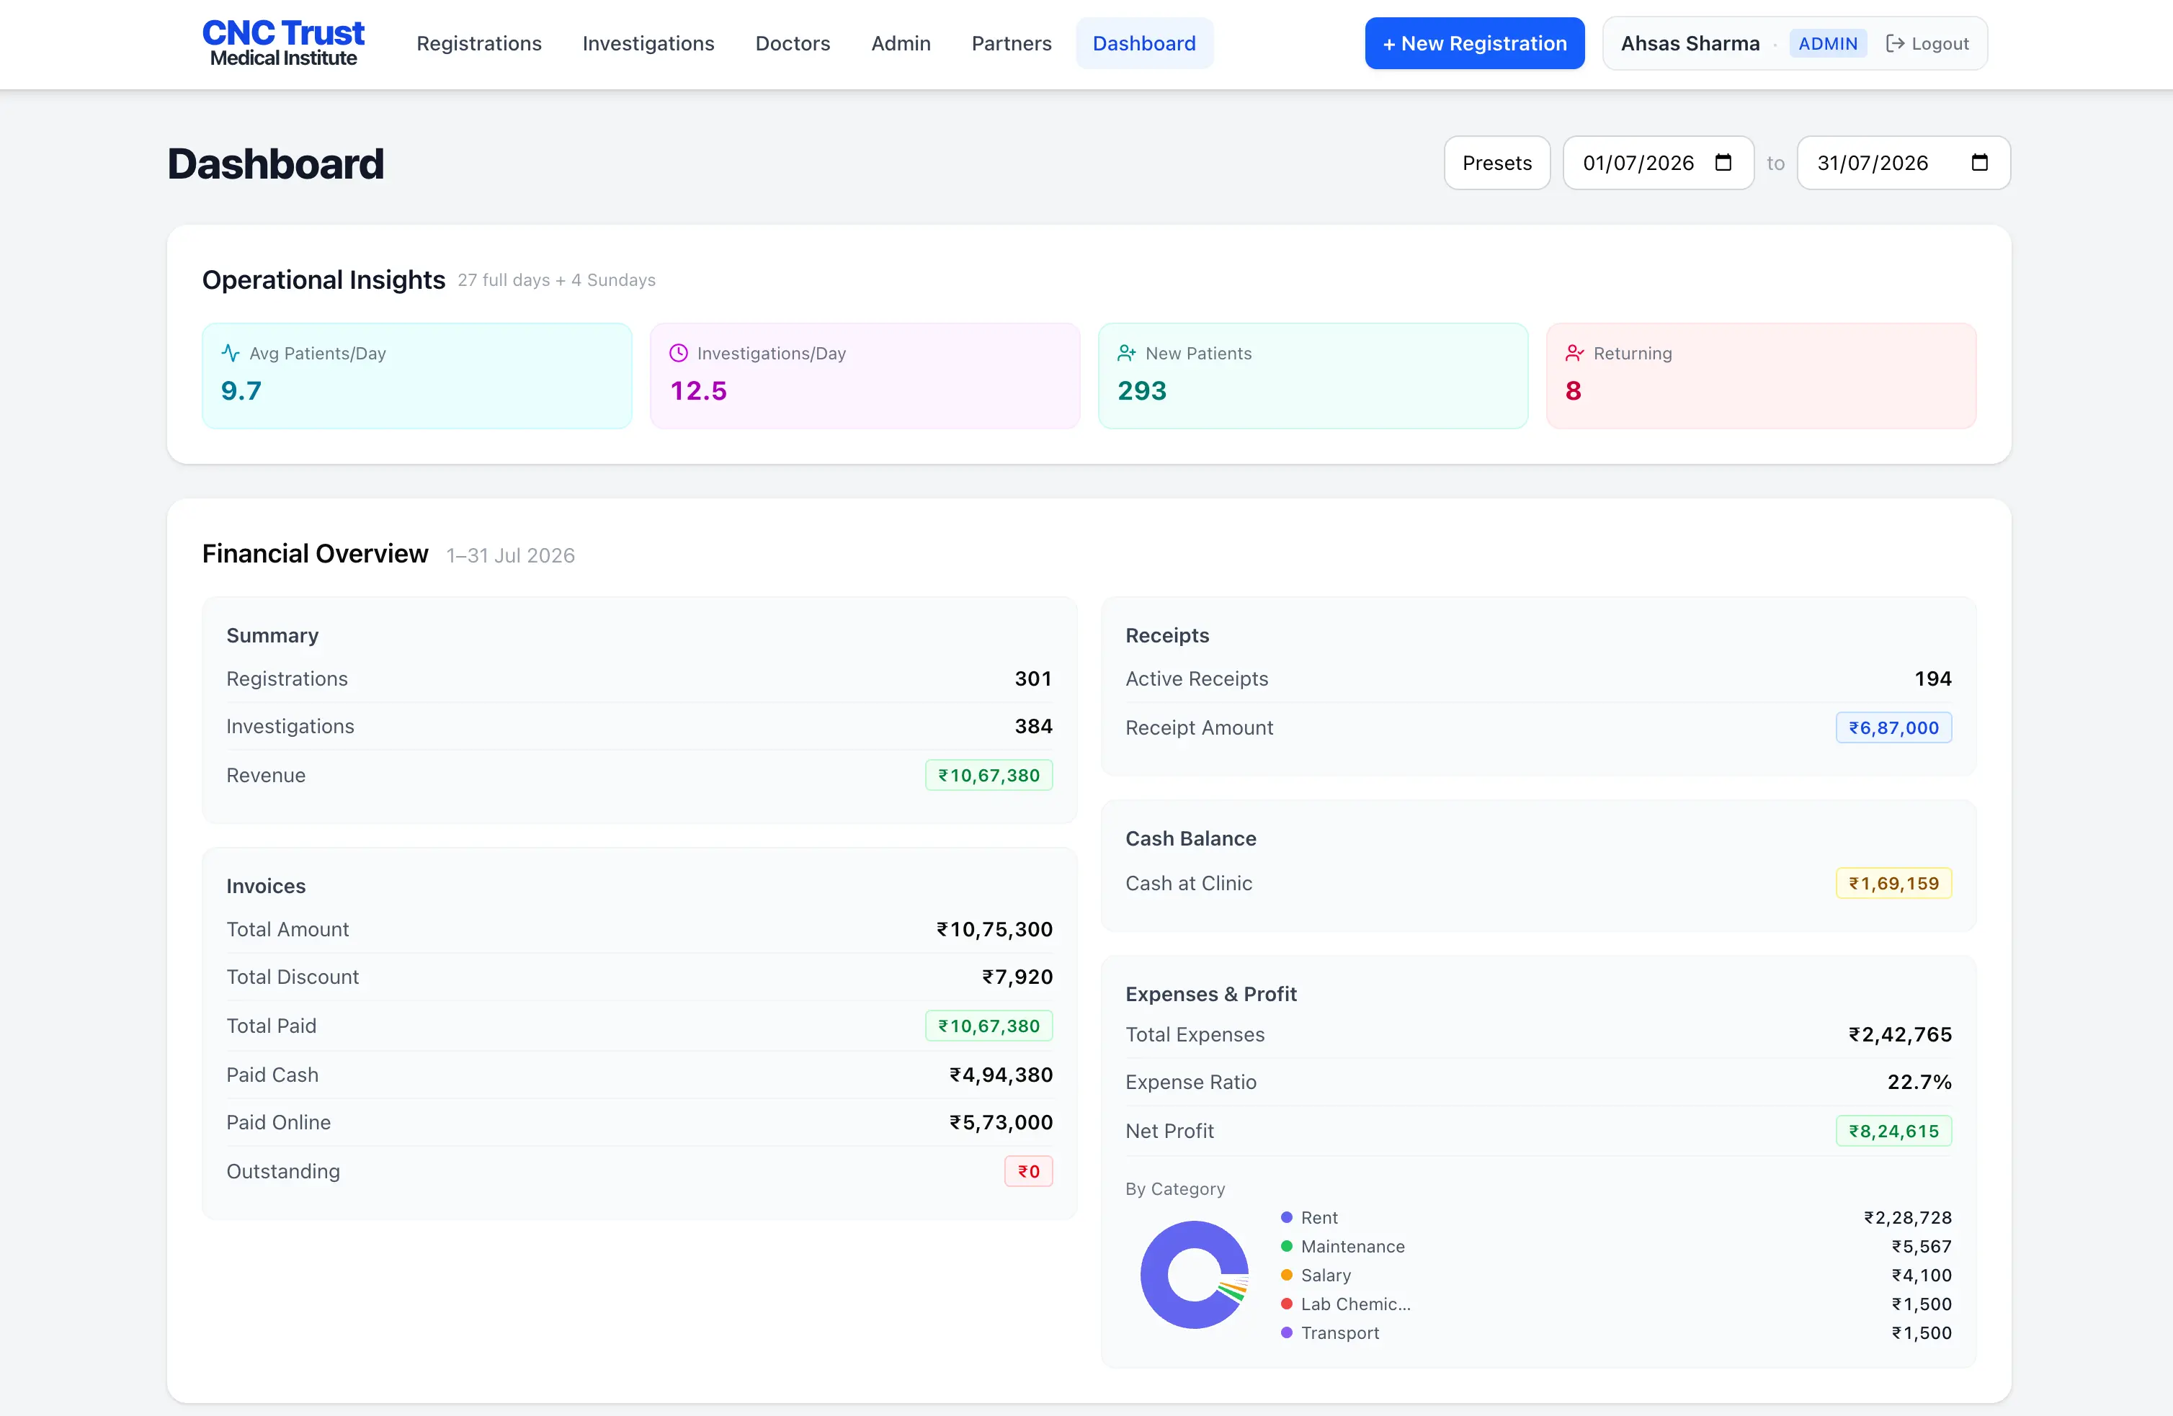Open the Registrations nav item
The height and width of the screenshot is (1416, 2173).
(x=478, y=43)
